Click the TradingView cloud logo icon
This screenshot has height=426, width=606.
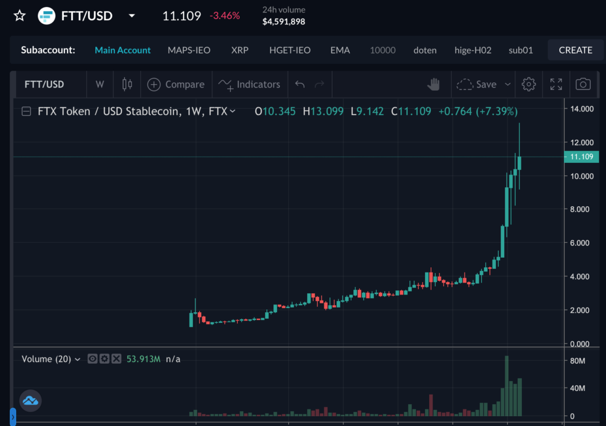click(30, 401)
